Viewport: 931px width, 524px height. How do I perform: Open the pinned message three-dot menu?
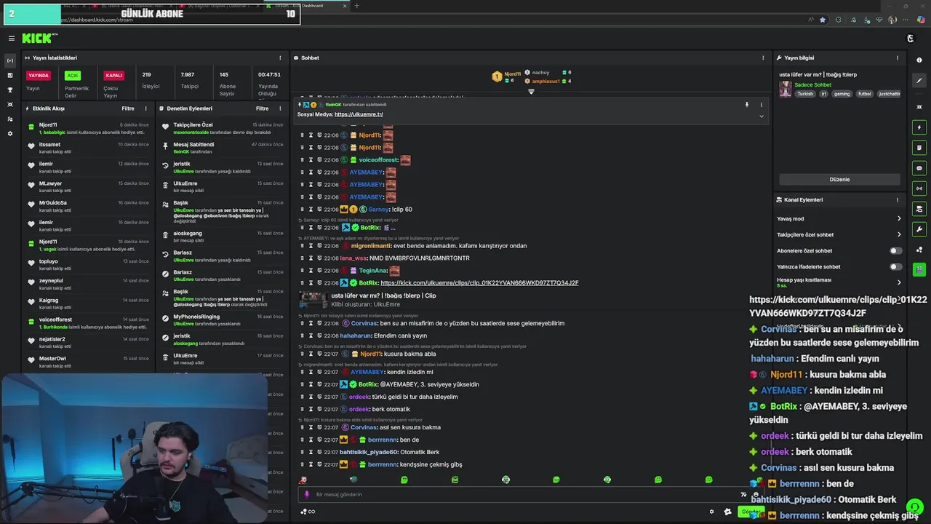click(762, 105)
